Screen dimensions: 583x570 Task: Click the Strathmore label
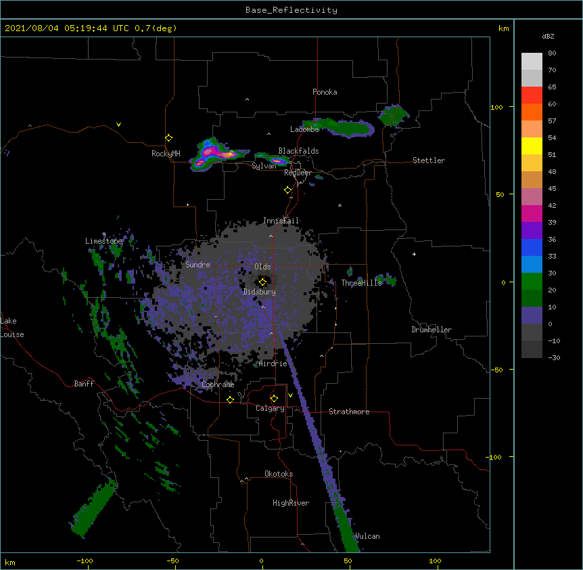point(349,412)
